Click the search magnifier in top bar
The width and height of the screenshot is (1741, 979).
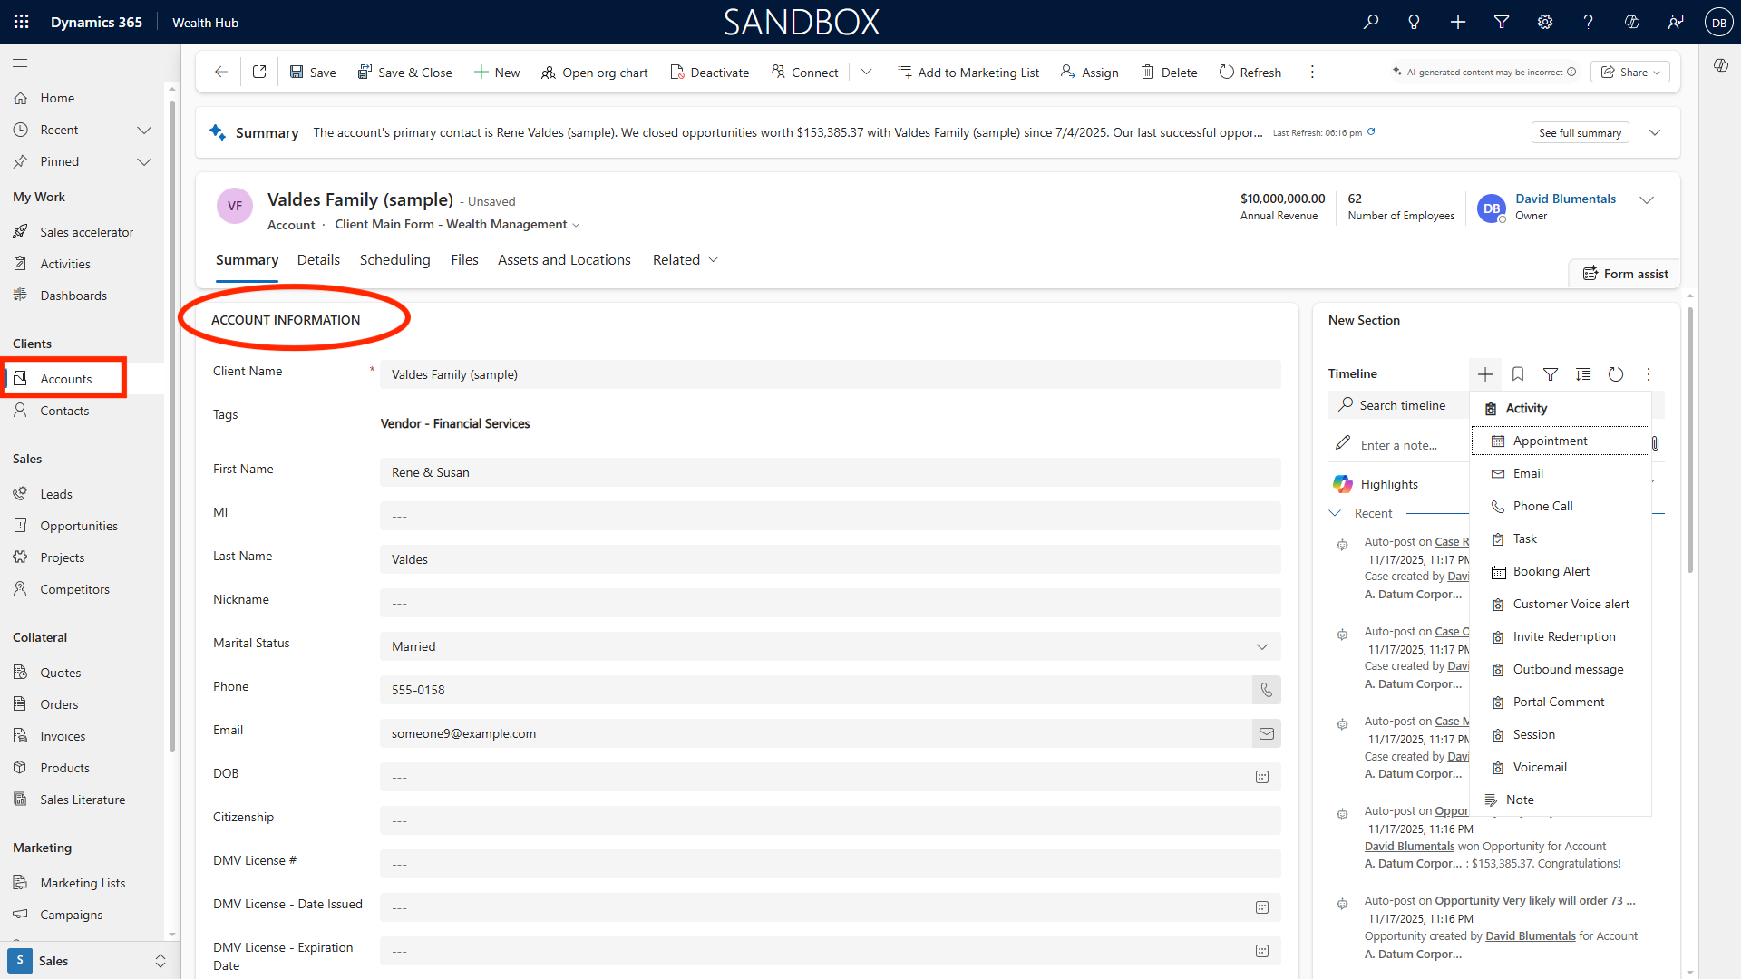(x=1371, y=22)
